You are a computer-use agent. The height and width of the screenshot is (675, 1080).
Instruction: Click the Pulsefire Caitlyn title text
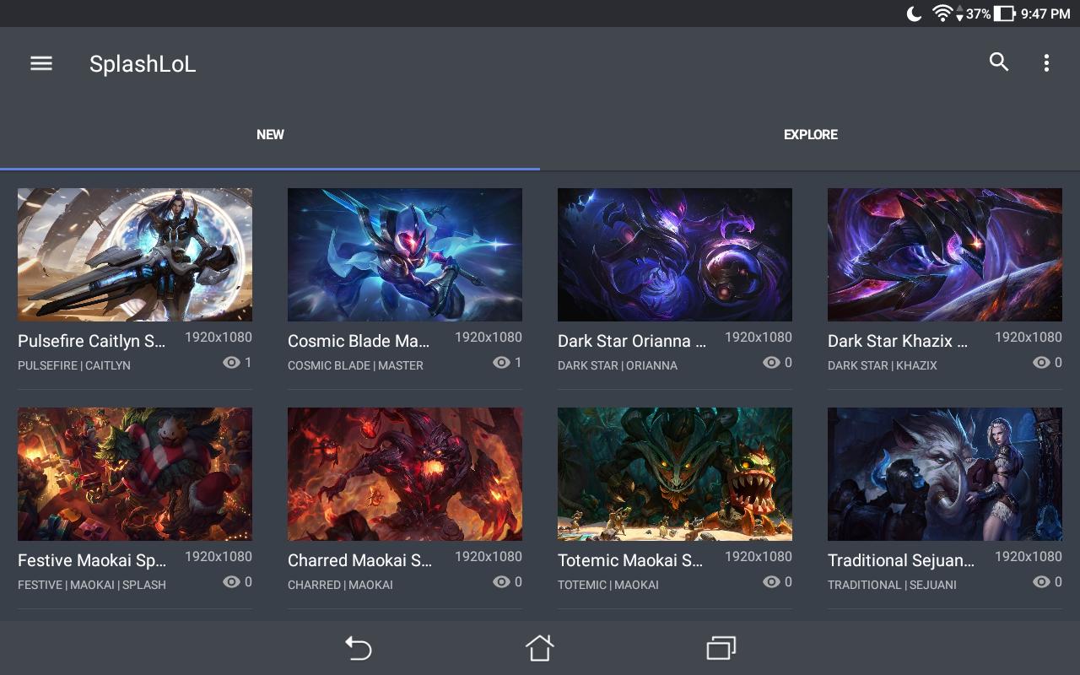[92, 341]
